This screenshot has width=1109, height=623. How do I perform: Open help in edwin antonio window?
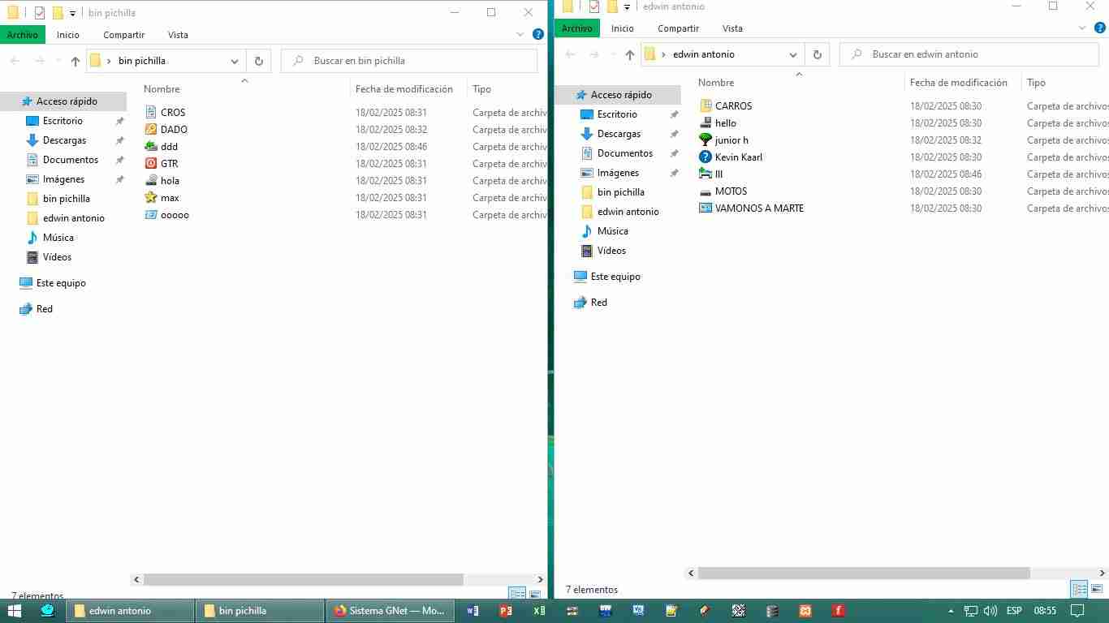pos(1098,28)
